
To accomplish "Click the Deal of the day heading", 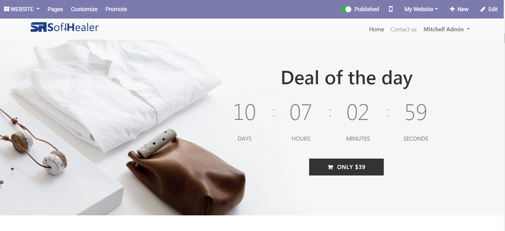I will tap(346, 78).
